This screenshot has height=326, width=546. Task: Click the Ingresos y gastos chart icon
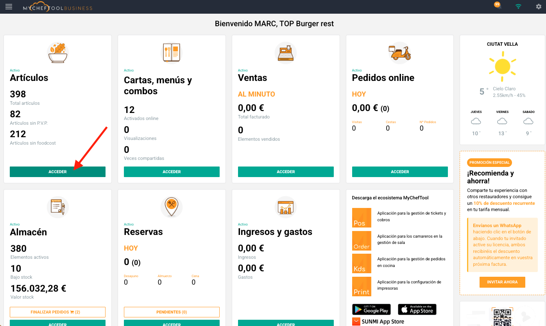[x=286, y=207]
